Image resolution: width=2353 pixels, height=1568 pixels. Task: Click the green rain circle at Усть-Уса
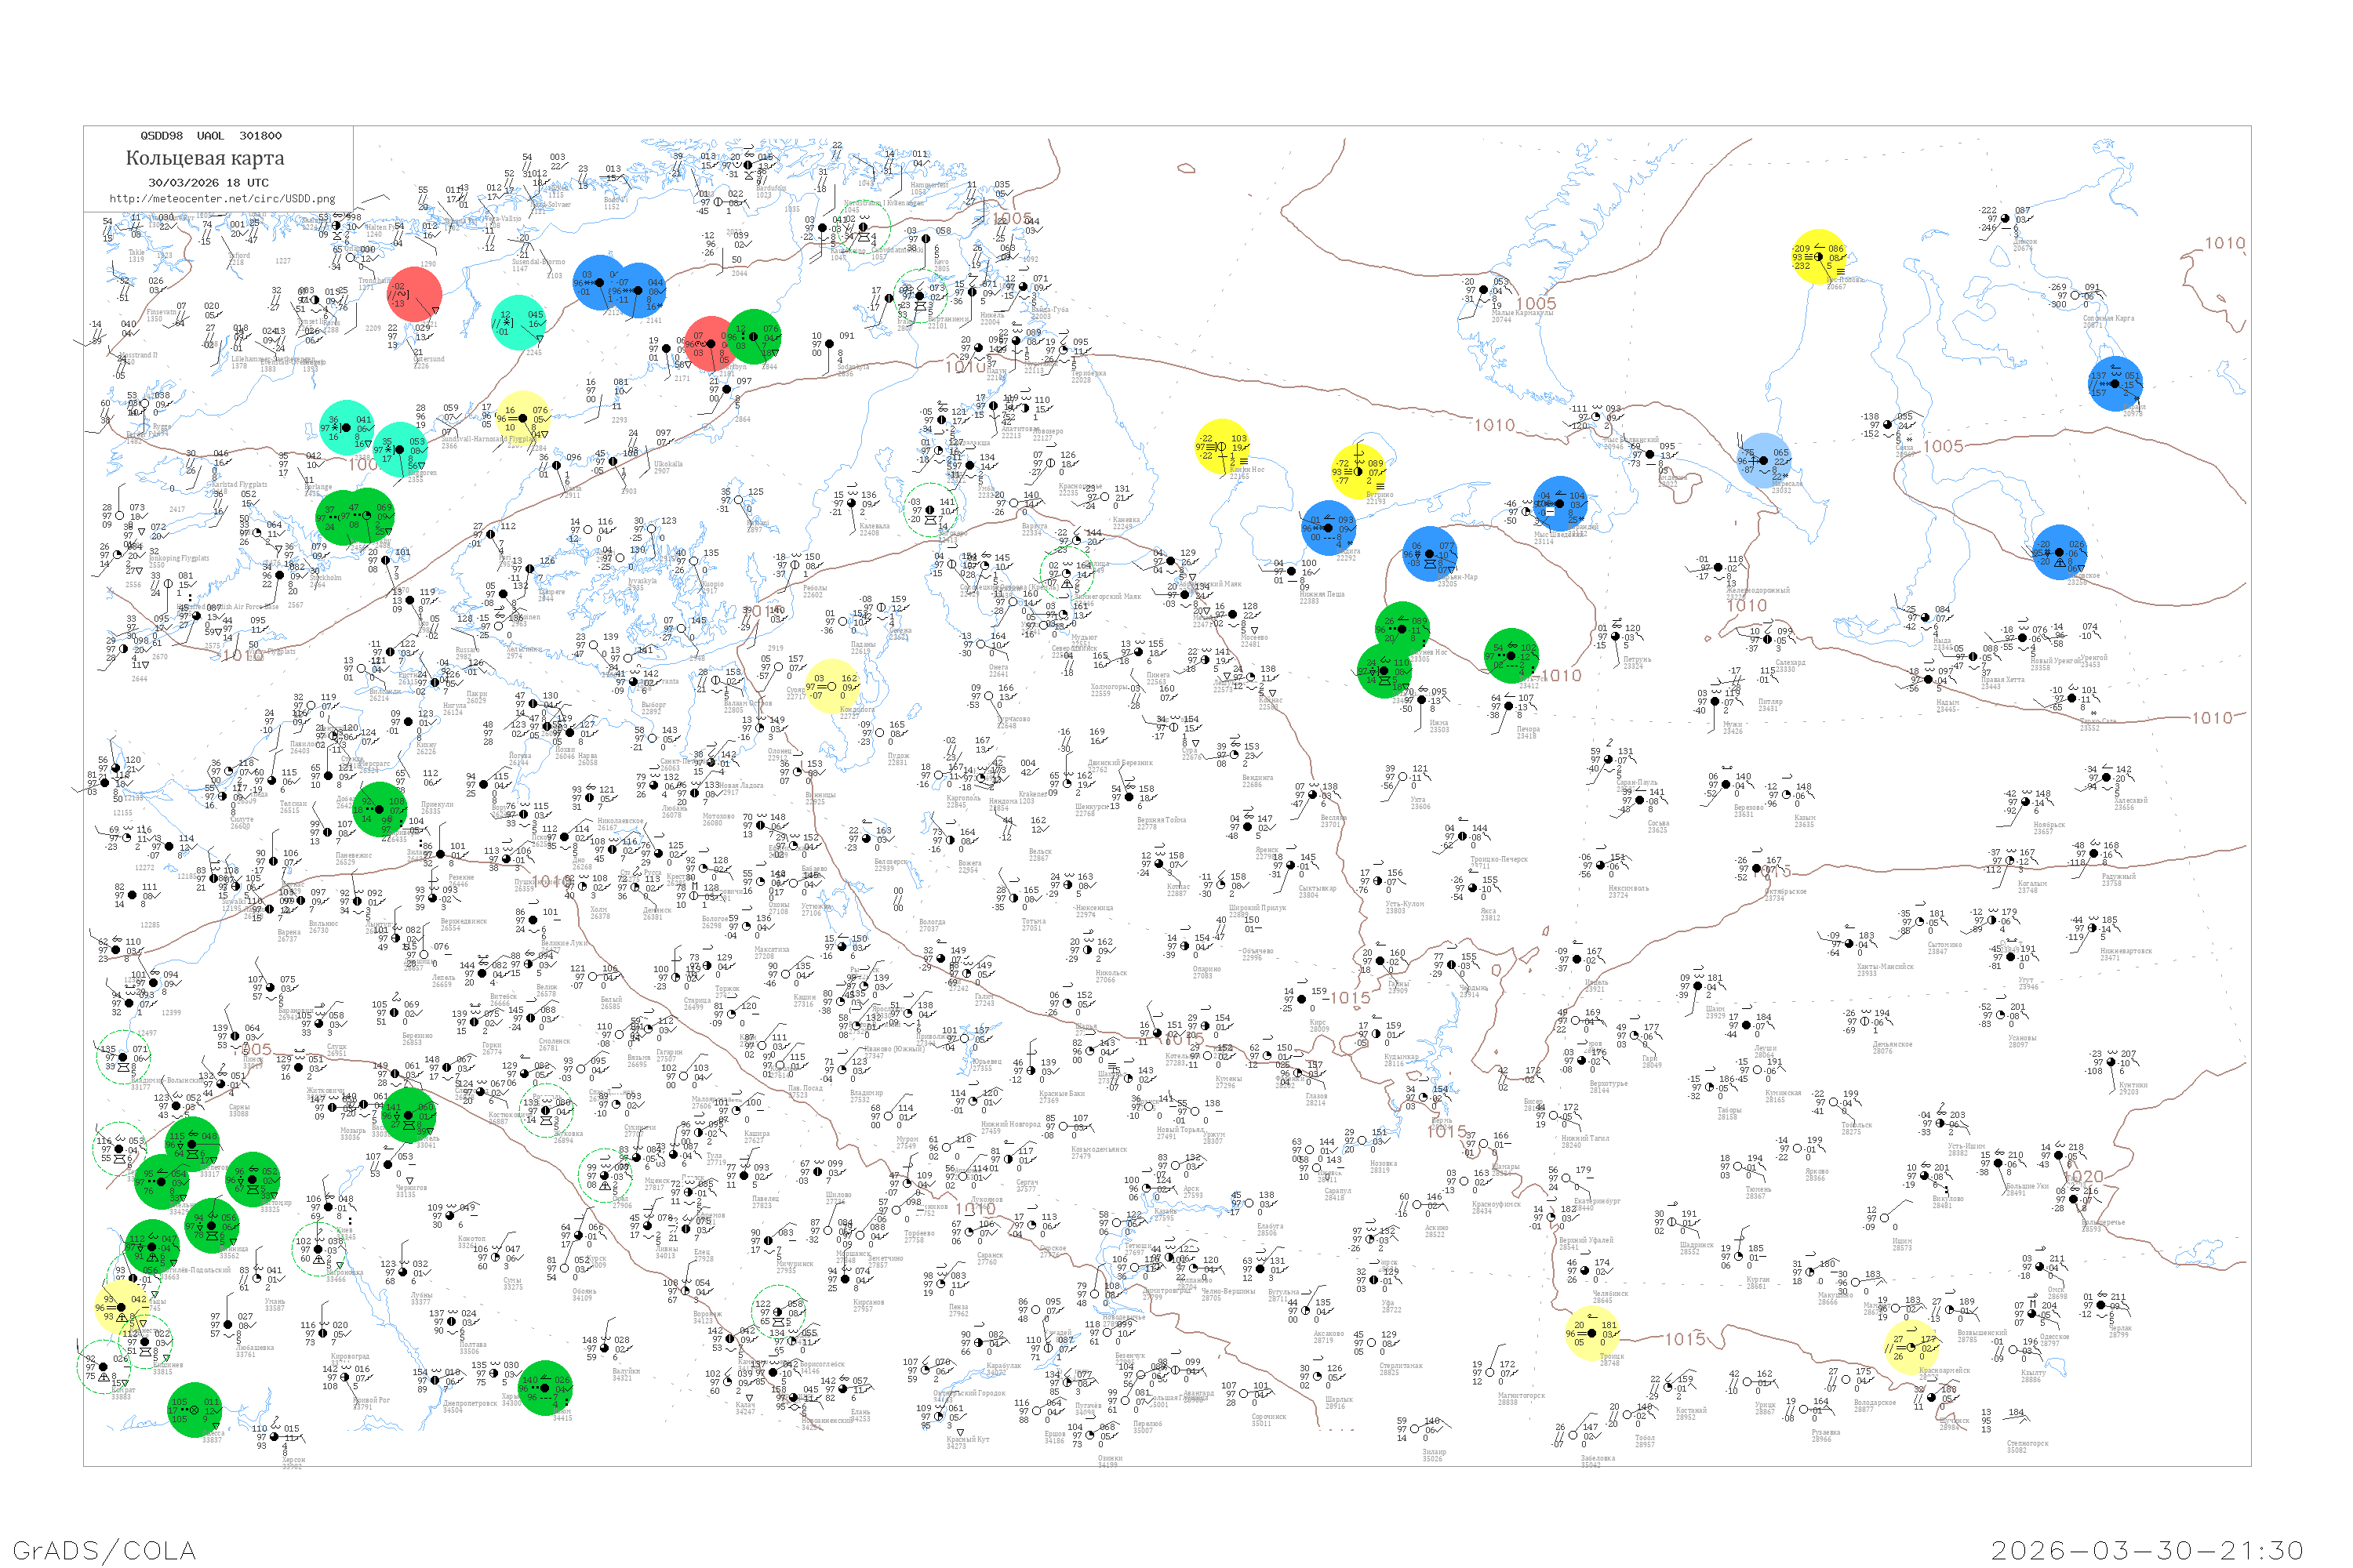click(x=1510, y=656)
